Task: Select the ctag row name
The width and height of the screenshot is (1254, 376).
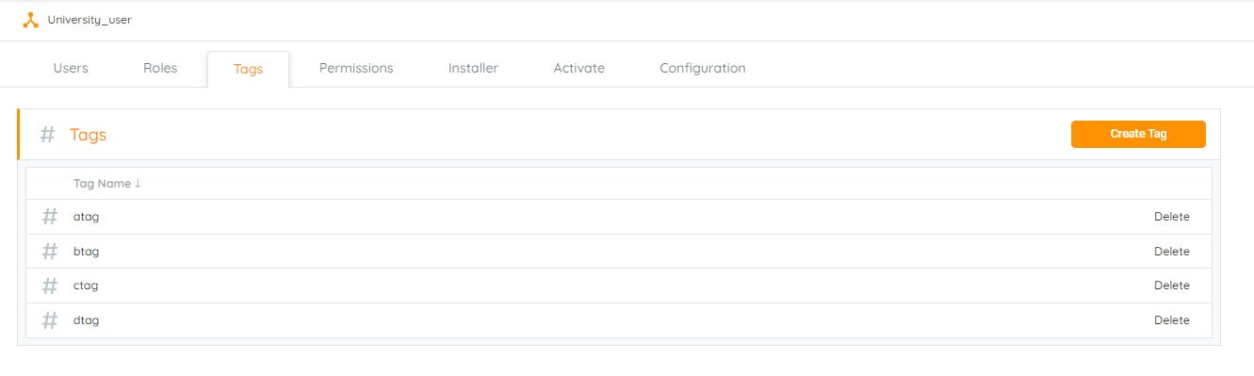Action: point(86,286)
